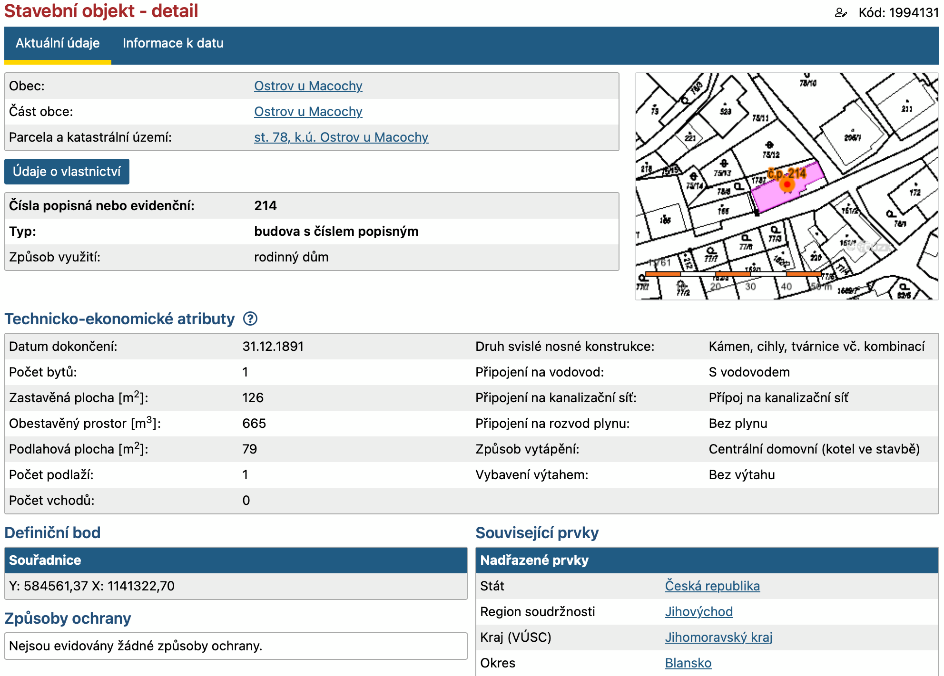The image size is (944, 676).
Task: Click the Údaje o vlastnictví button
Action: 67,172
